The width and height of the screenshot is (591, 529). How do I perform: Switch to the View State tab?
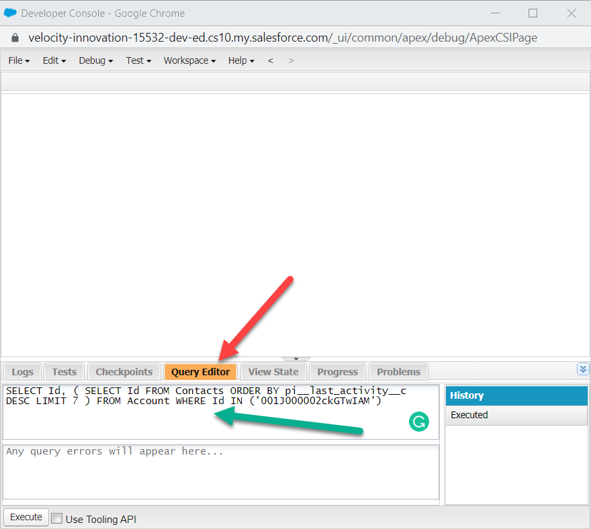click(273, 372)
